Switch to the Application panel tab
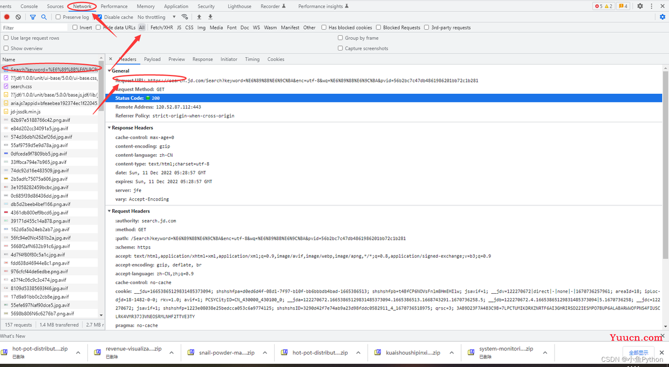Viewport: 669px width, 367px height. [x=176, y=6]
